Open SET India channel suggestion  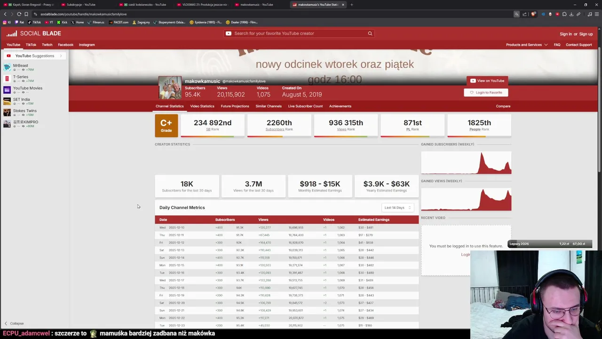(x=21, y=101)
